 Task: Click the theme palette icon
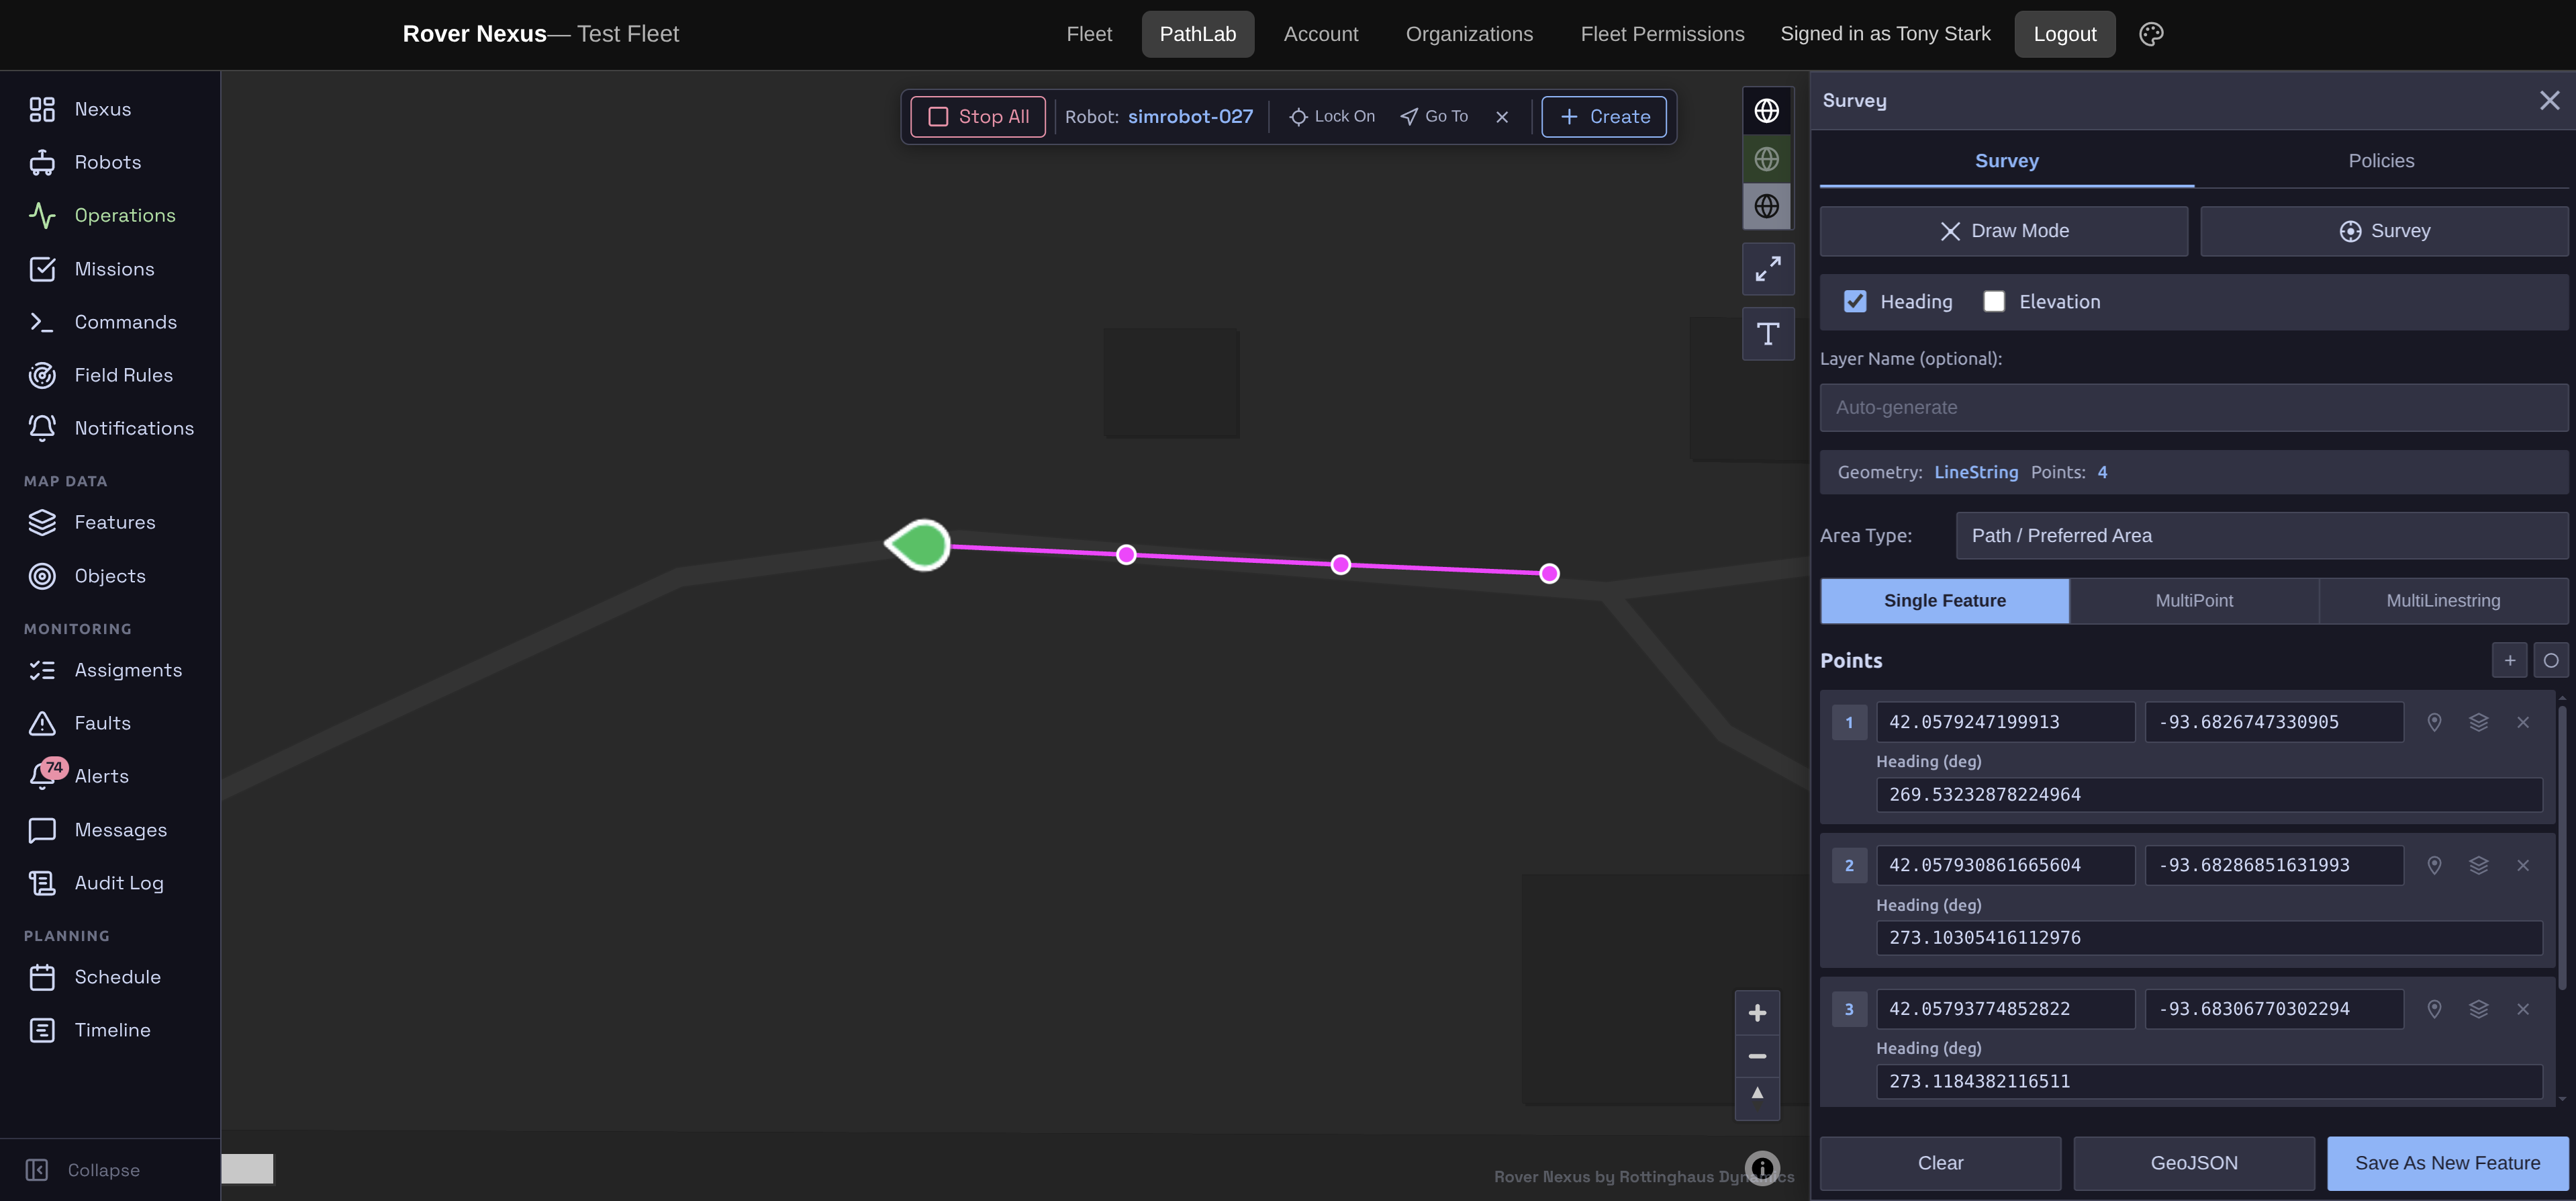(2151, 34)
